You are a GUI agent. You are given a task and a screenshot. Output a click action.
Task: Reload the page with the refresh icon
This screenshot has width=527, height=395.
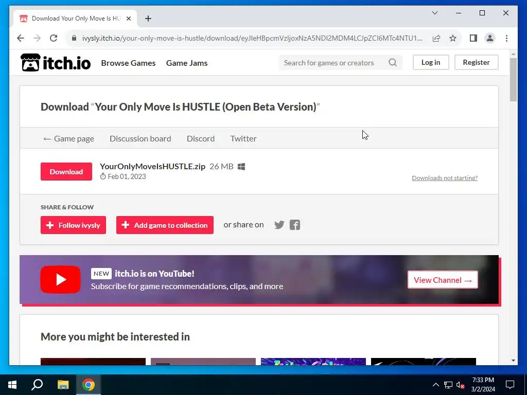(x=54, y=38)
